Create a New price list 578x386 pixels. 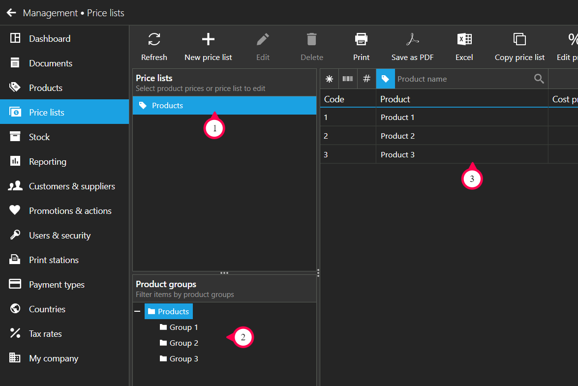coord(208,47)
